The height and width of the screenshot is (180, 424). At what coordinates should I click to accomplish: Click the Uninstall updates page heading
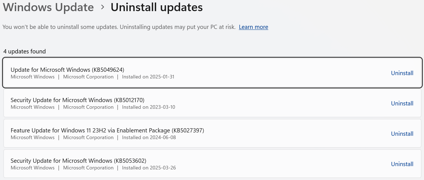click(x=157, y=8)
